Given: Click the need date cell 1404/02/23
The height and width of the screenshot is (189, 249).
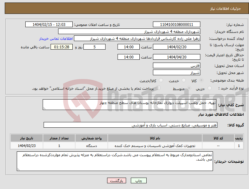Looking at the screenshot, I should pyautogui.click(x=27, y=146).
